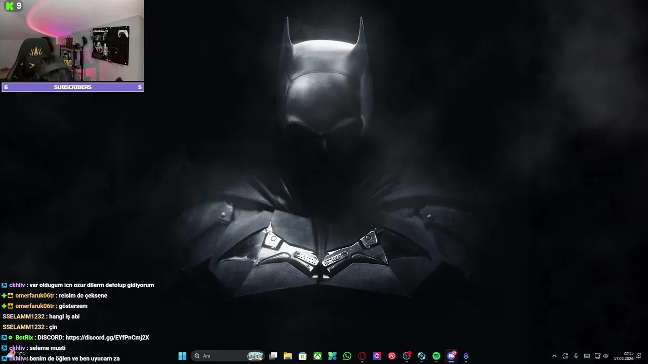Open the discord.gg/EYfPnCmj2X link in chat
The image size is (648, 364).
107,337
